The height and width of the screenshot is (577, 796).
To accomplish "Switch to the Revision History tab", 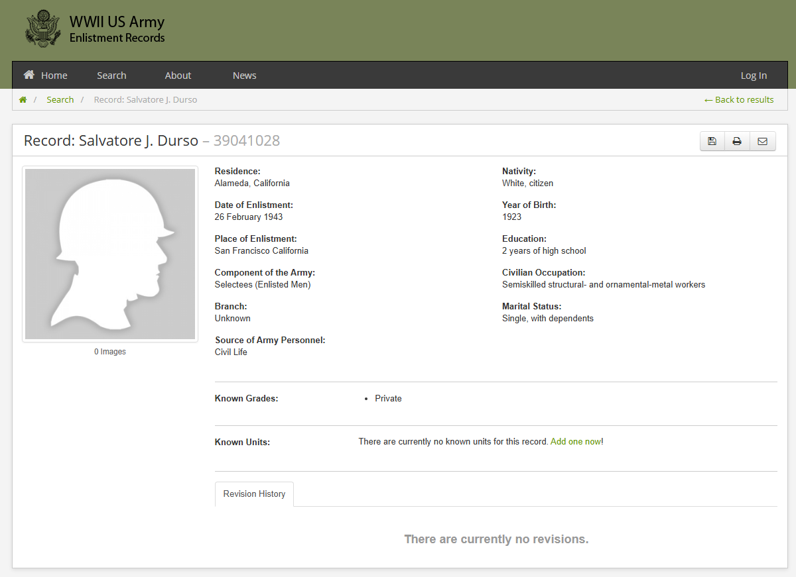I will (x=254, y=494).
